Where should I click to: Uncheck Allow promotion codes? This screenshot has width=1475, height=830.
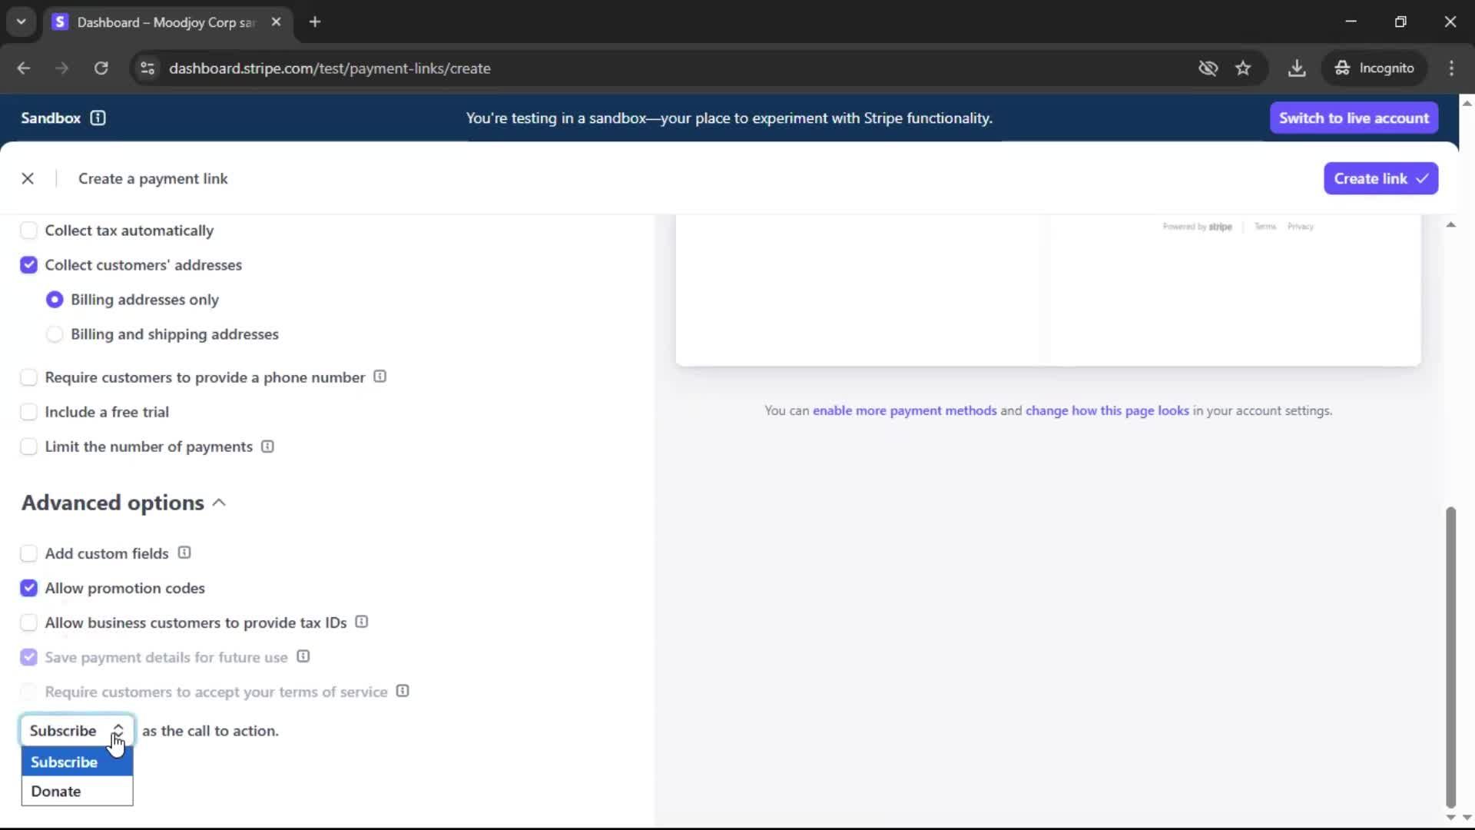point(28,588)
